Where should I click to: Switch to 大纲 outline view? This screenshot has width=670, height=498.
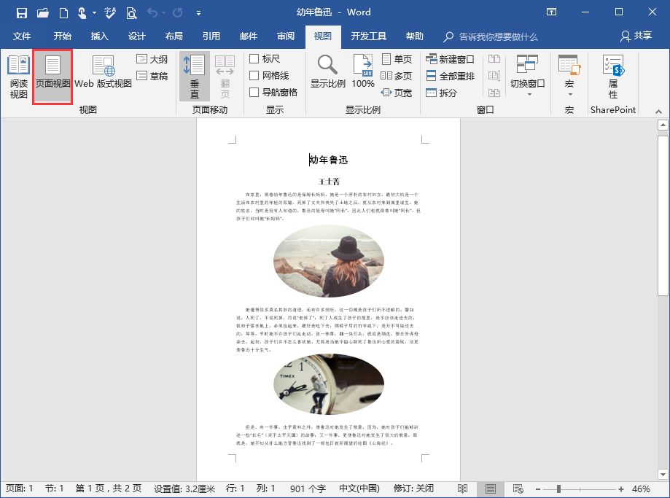[x=152, y=59]
